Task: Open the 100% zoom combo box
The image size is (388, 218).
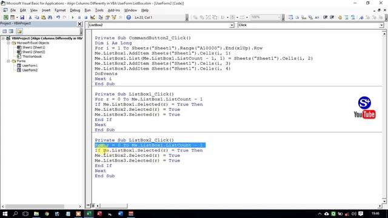Action: point(266,18)
